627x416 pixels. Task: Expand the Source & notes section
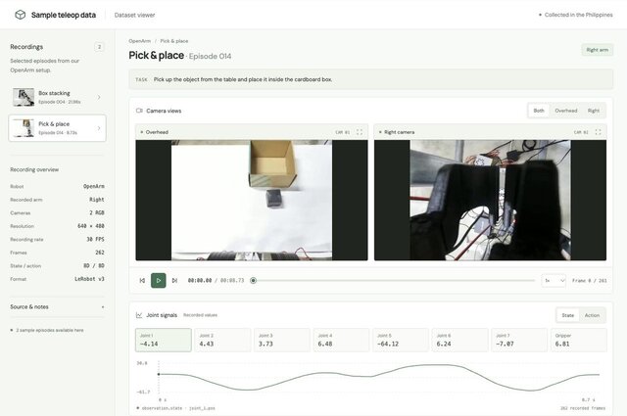click(57, 307)
